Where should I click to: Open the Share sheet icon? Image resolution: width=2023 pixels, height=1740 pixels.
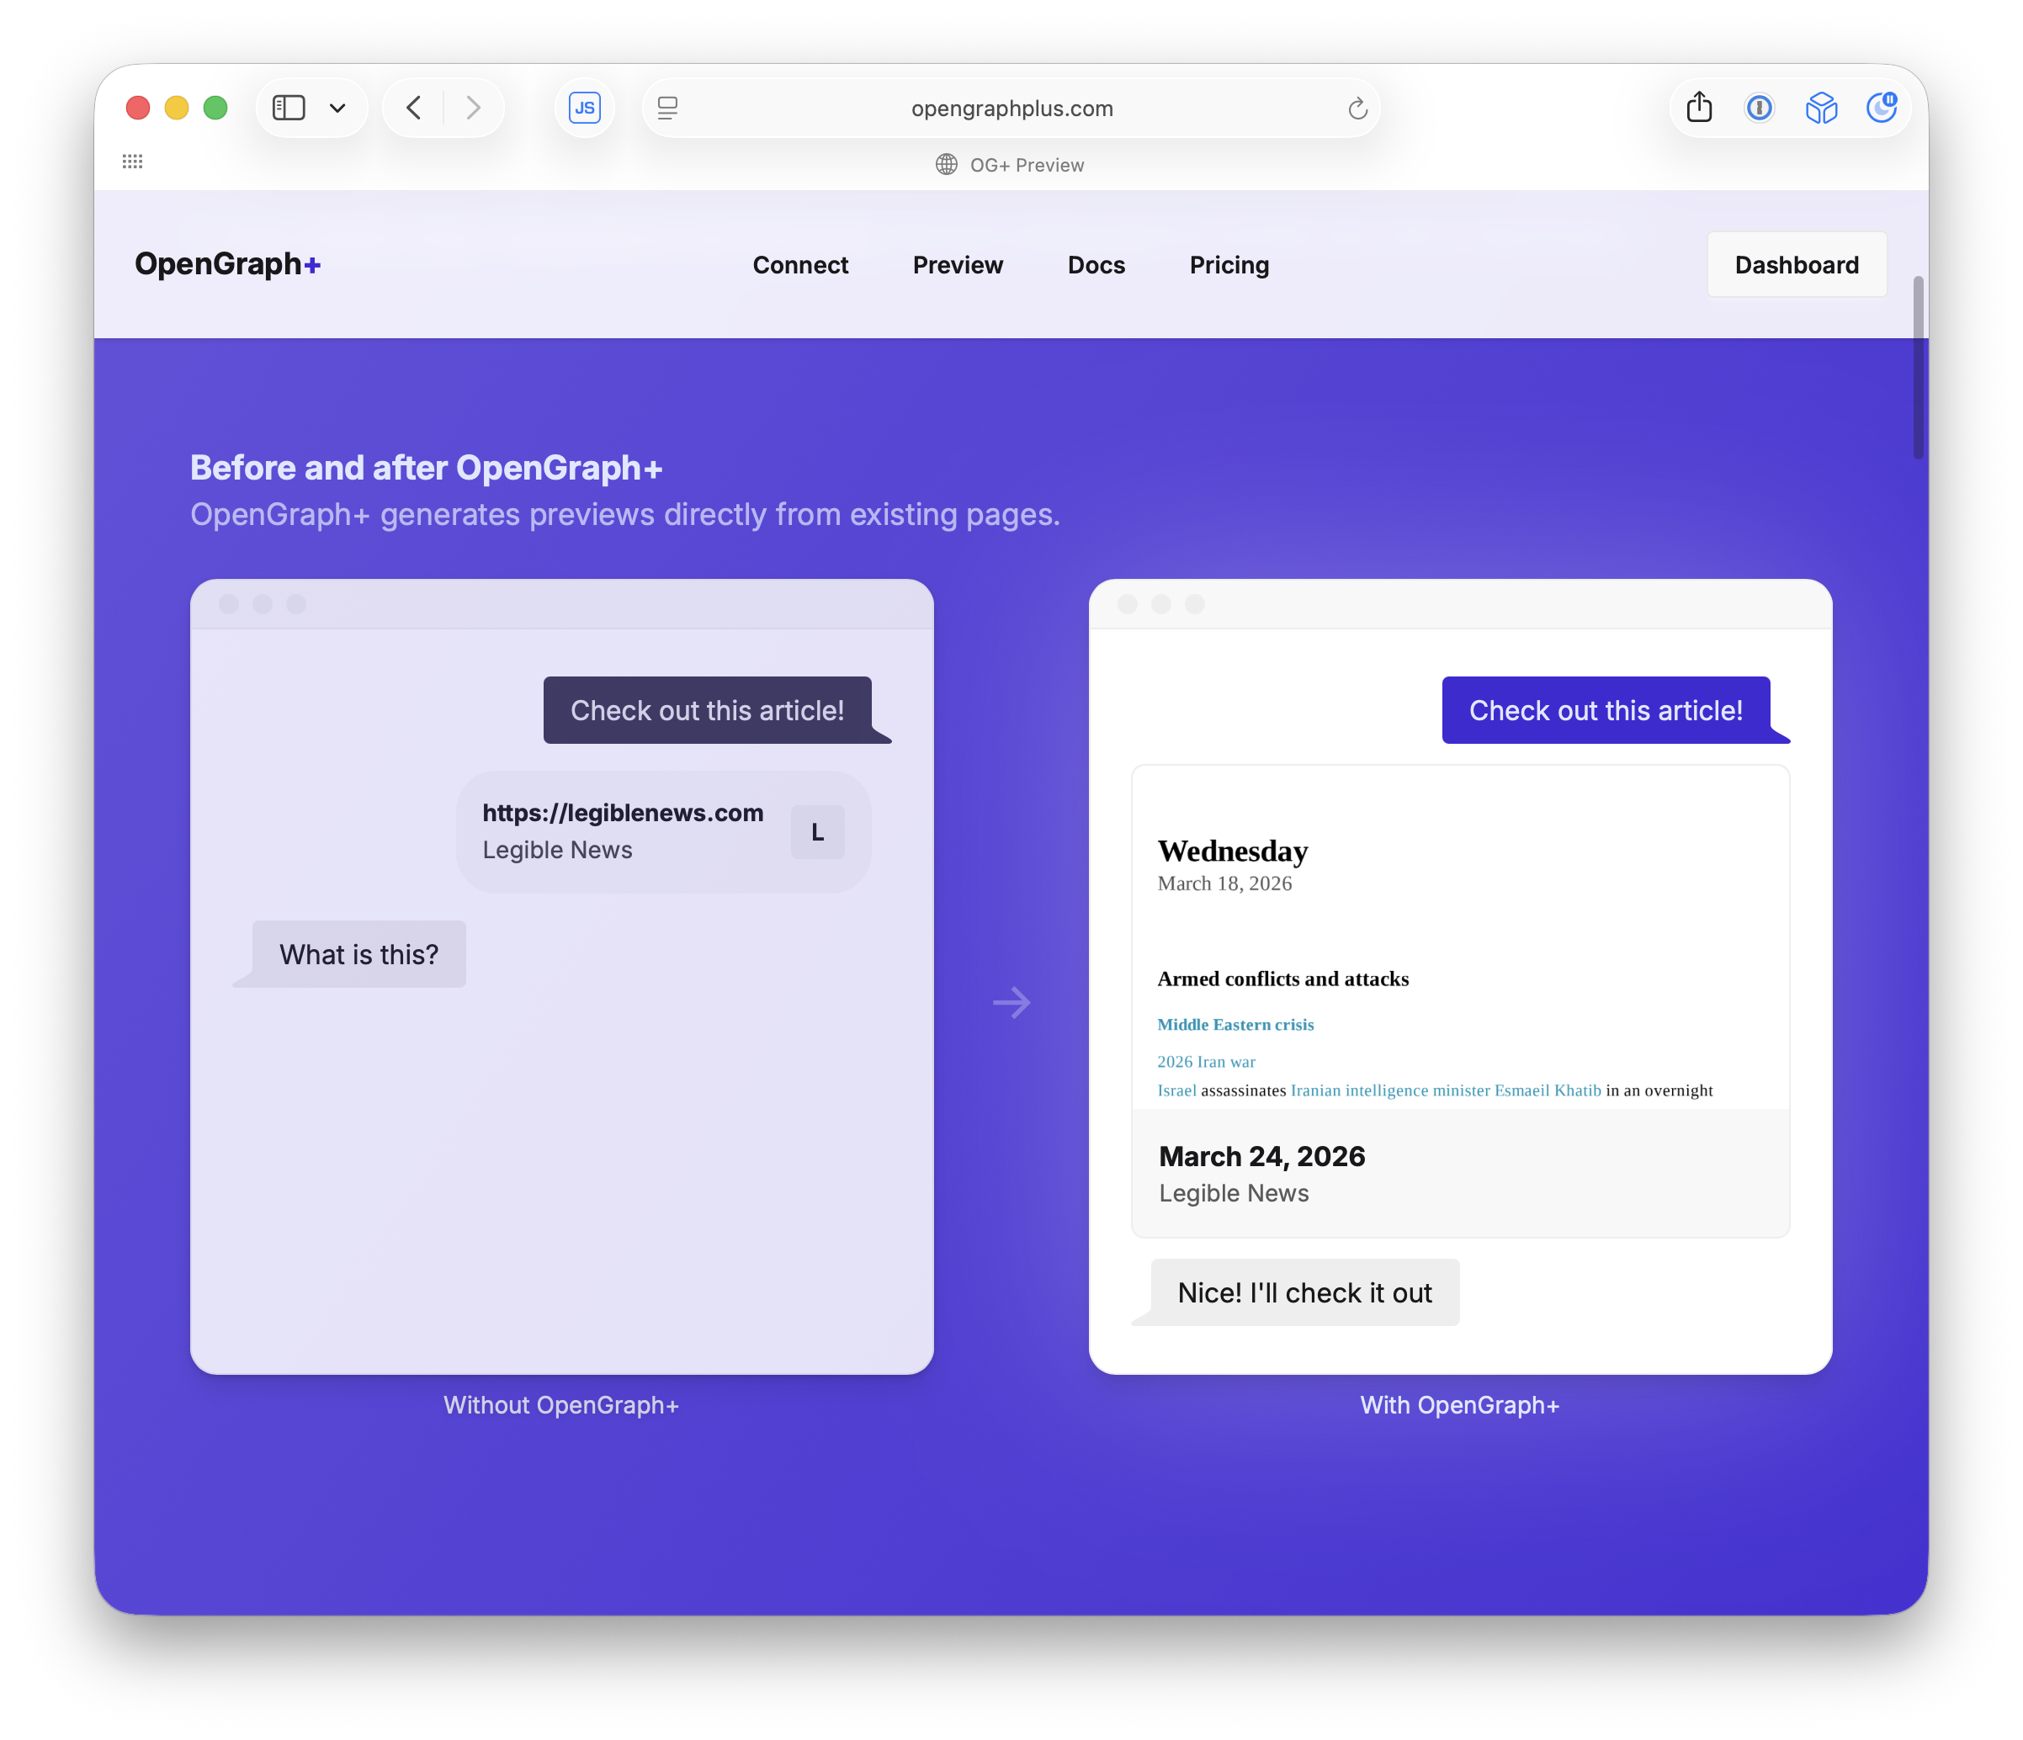(x=1699, y=108)
